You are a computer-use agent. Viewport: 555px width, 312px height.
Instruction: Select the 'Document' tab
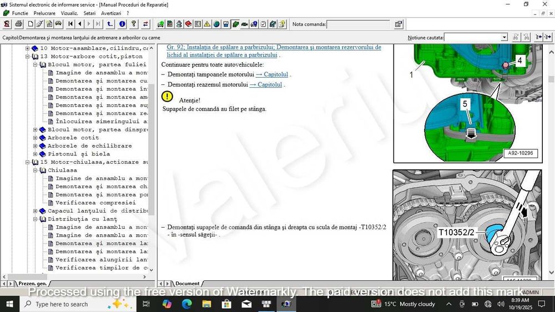tap(187, 283)
